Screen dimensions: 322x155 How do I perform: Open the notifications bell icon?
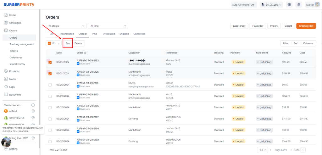pyautogui.click(x=298, y=5)
